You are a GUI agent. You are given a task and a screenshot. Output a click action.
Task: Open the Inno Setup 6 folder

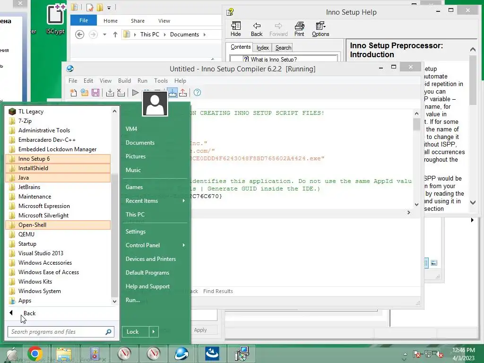(58, 159)
